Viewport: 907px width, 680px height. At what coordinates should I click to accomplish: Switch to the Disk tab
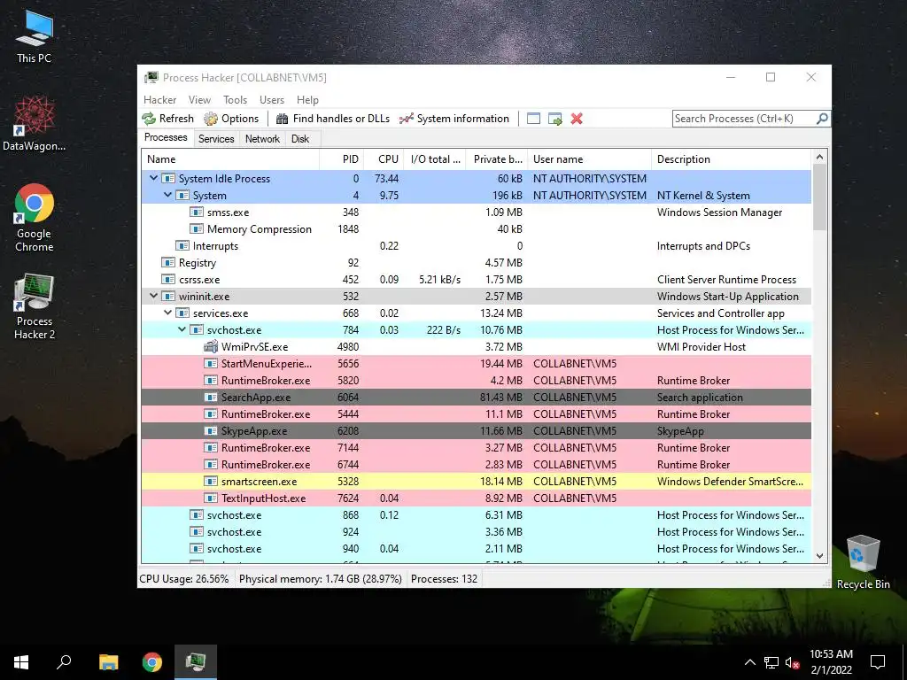click(300, 139)
